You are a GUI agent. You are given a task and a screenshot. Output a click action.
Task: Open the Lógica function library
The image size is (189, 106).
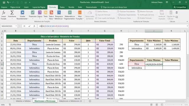point(40,15)
